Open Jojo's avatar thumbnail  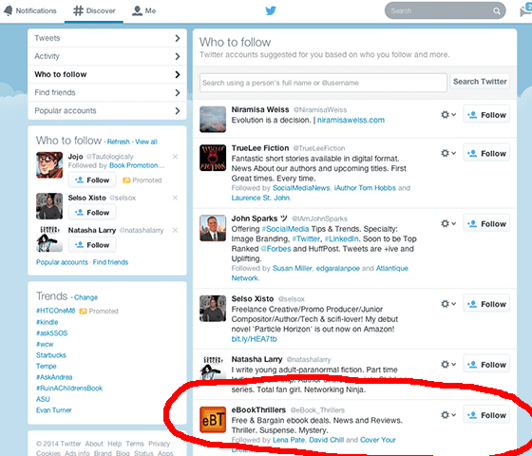point(49,165)
